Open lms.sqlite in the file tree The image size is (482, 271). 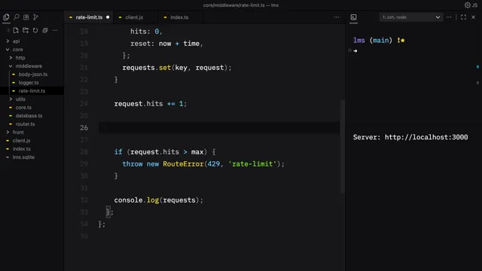pos(23,157)
